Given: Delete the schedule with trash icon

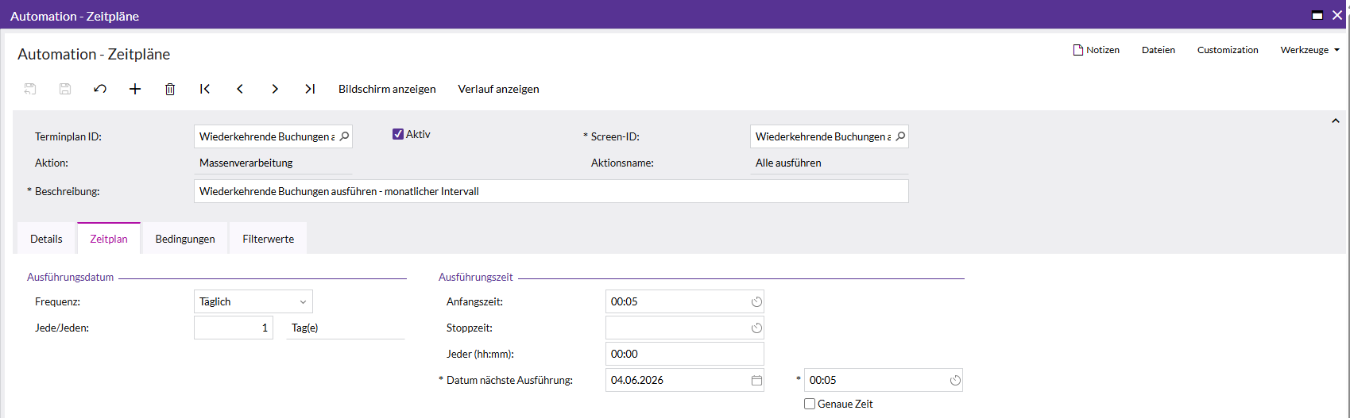Looking at the screenshot, I should pyautogui.click(x=170, y=89).
